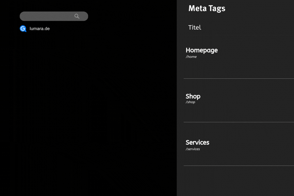
Task: Click the Homepage title text
Action: point(202,50)
